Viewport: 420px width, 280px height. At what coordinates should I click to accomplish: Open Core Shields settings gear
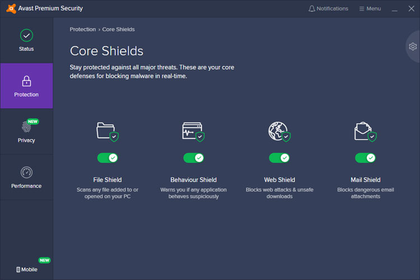413,46
